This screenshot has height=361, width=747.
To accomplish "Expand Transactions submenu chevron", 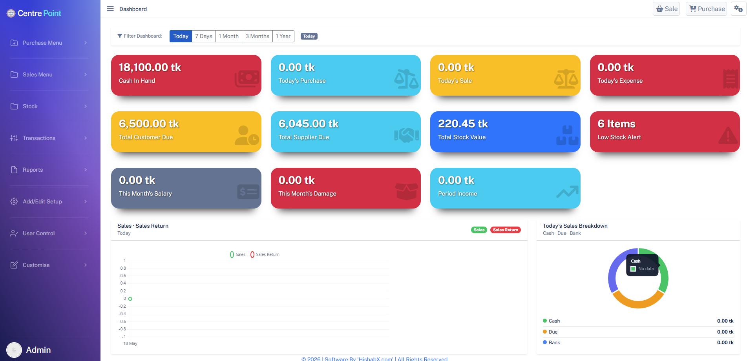I will (86, 138).
